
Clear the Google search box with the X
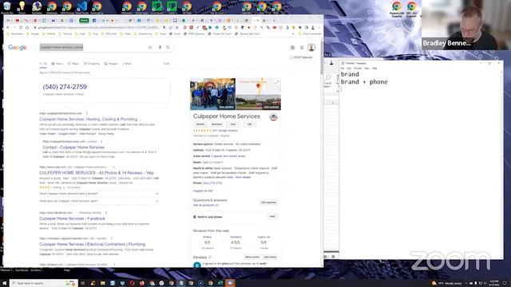[150, 48]
